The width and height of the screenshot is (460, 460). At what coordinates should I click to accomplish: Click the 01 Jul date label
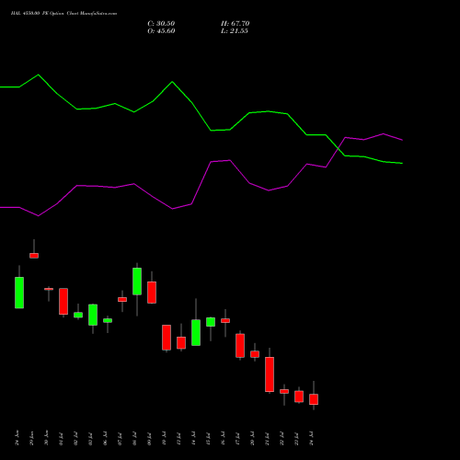coord(61,439)
